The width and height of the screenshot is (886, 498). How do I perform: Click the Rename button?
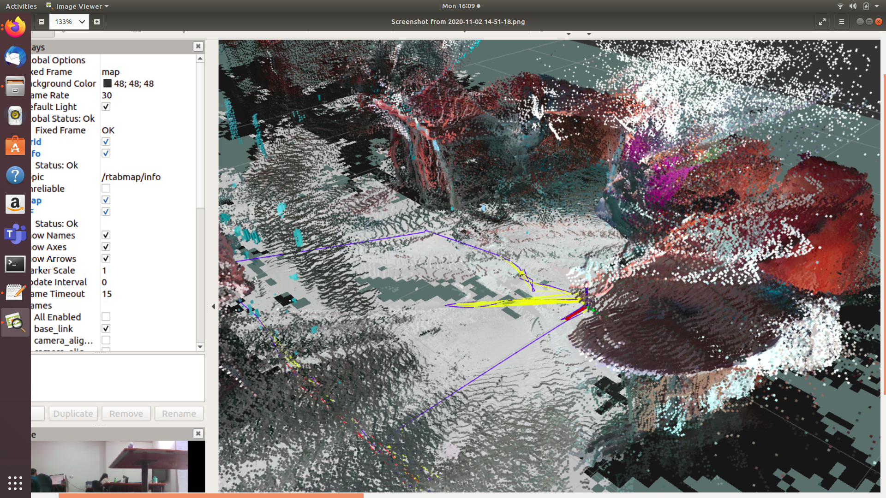[179, 414]
